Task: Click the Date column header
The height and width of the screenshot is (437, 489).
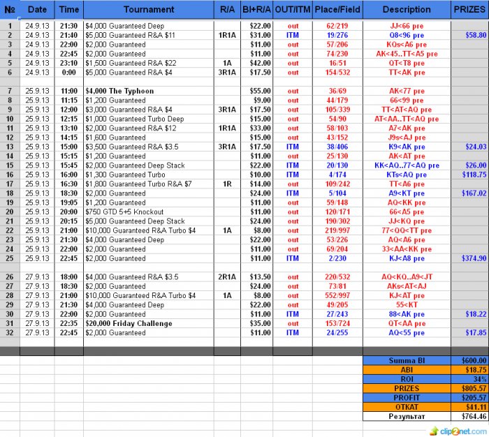Action: 37,10
